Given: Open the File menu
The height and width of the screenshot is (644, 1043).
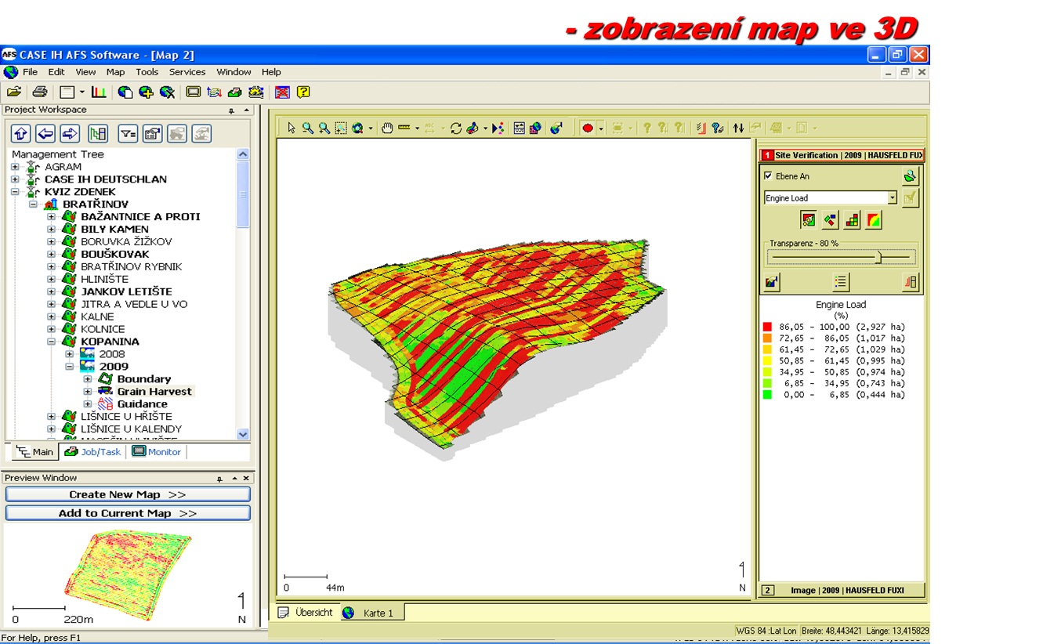Looking at the screenshot, I should pyautogui.click(x=30, y=72).
